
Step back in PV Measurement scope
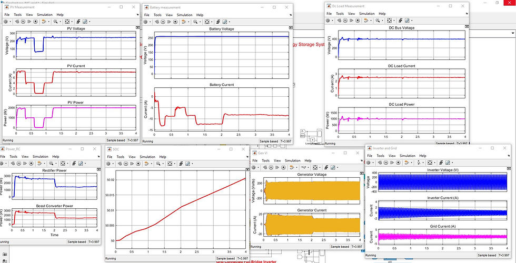pos(17,22)
